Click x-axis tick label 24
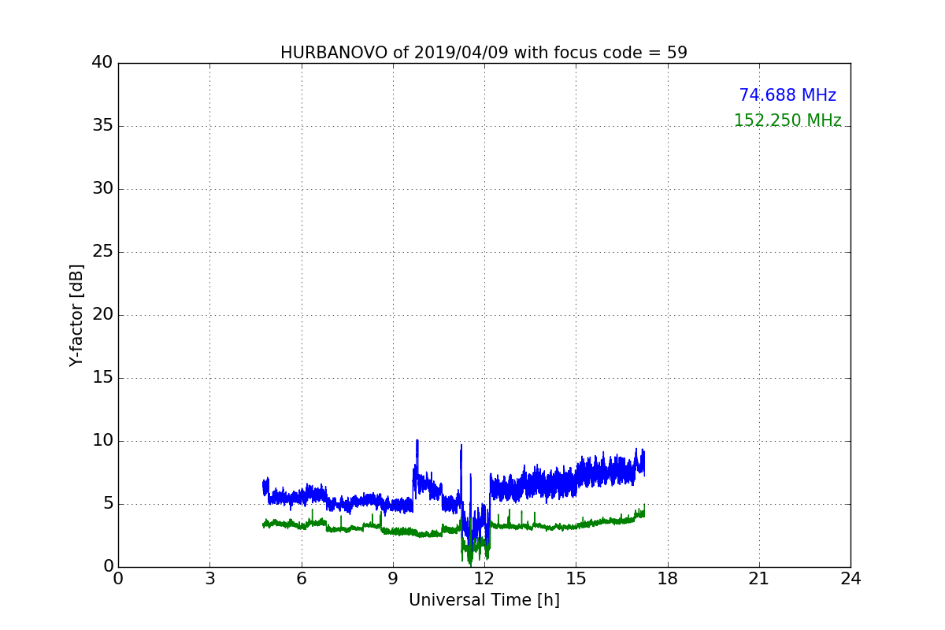This screenshot has width=945, height=630. click(850, 579)
